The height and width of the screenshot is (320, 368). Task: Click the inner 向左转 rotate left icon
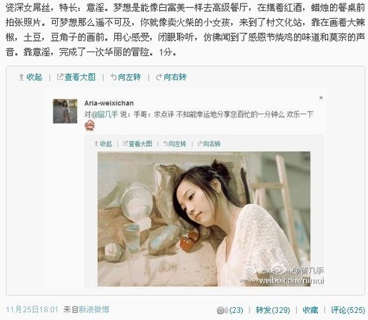tap(174, 144)
